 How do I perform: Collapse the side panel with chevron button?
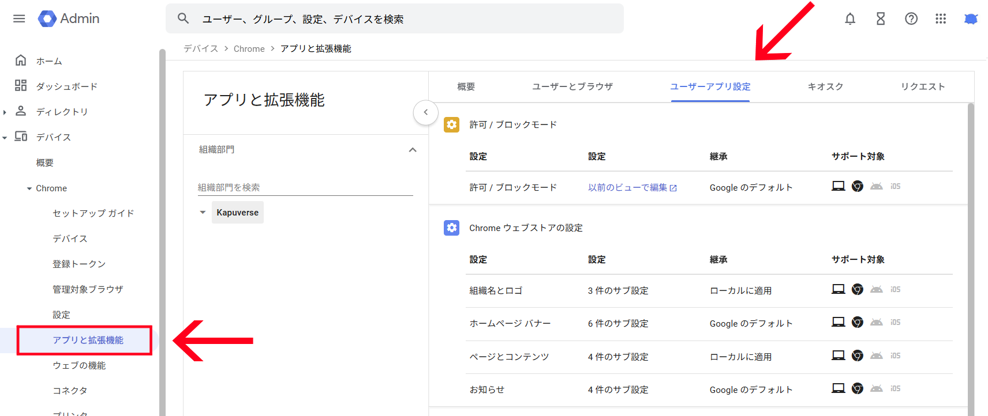(x=426, y=112)
